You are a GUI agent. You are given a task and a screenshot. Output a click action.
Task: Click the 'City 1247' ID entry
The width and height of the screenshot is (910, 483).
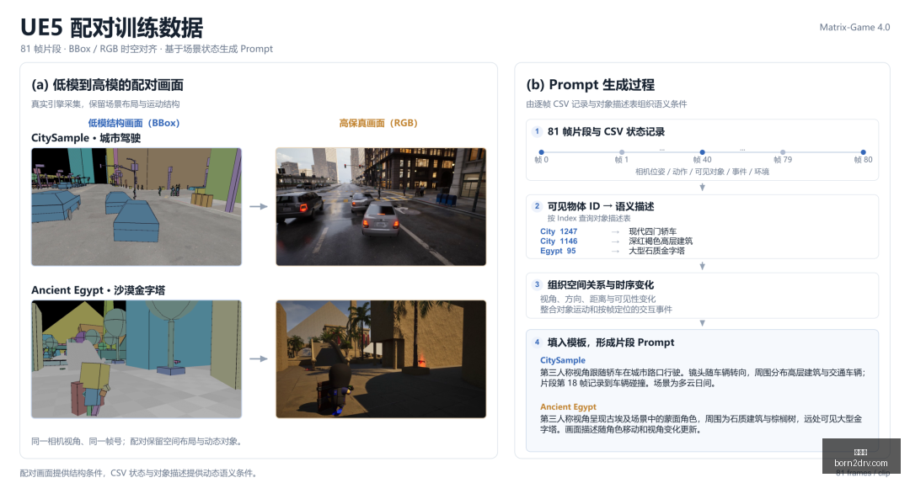coord(559,231)
